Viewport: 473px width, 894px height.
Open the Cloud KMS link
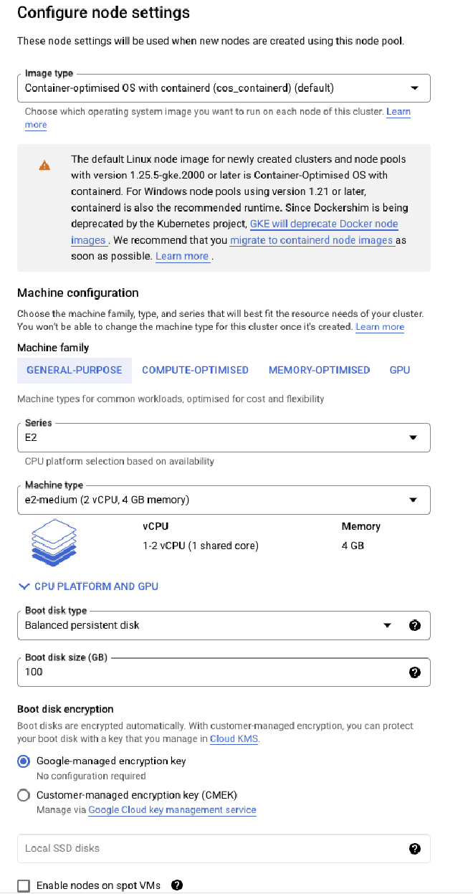234,738
